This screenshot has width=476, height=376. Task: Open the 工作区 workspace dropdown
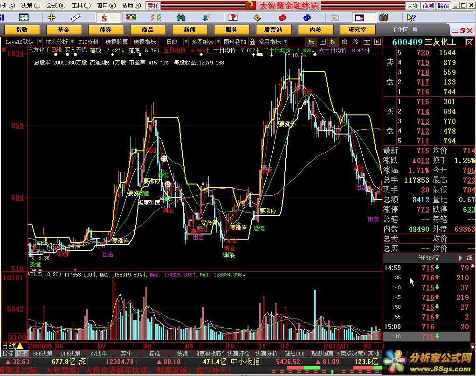click(x=415, y=29)
